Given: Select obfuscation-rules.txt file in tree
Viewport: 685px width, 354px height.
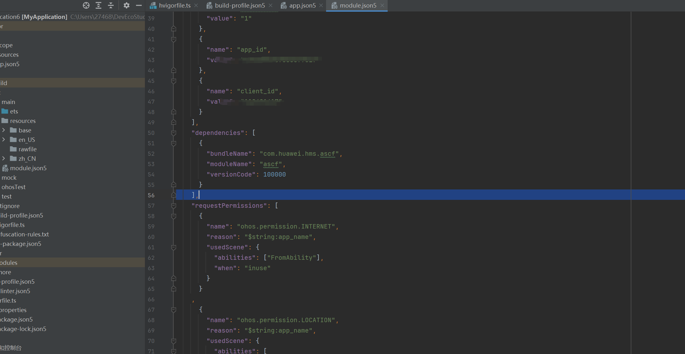Looking at the screenshot, I should tap(24, 234).
